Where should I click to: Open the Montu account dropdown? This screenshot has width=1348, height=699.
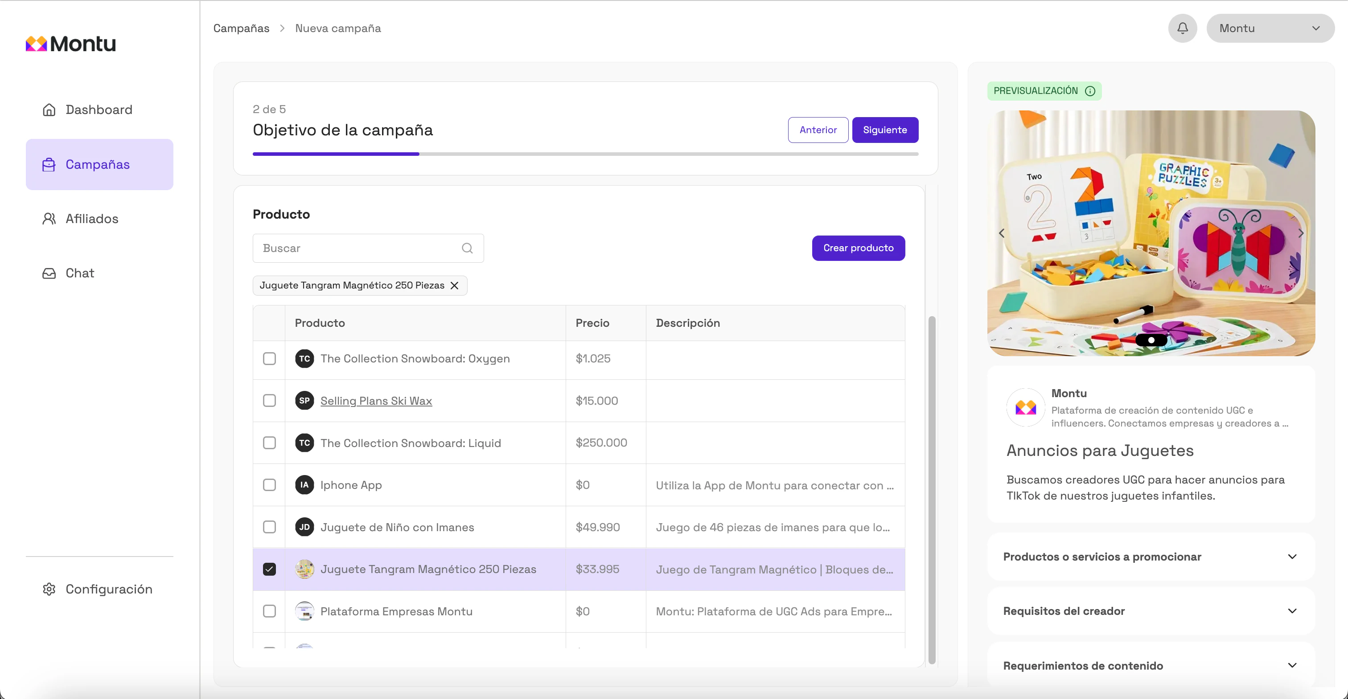coord(1270,28)
